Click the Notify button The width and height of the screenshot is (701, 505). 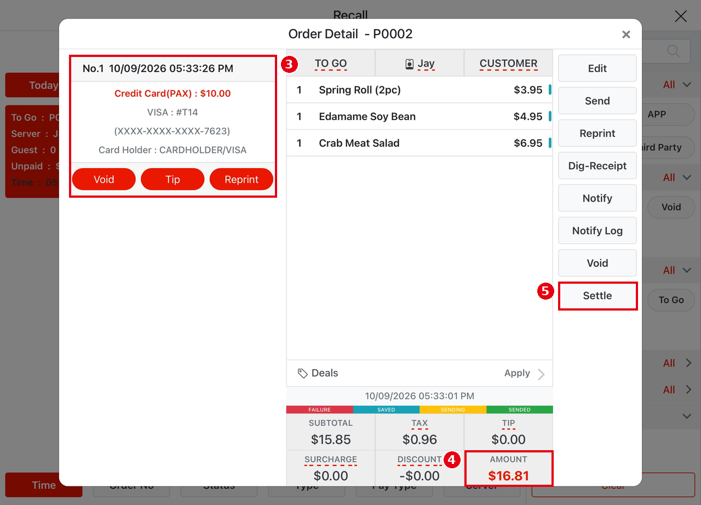pos(597,198)
